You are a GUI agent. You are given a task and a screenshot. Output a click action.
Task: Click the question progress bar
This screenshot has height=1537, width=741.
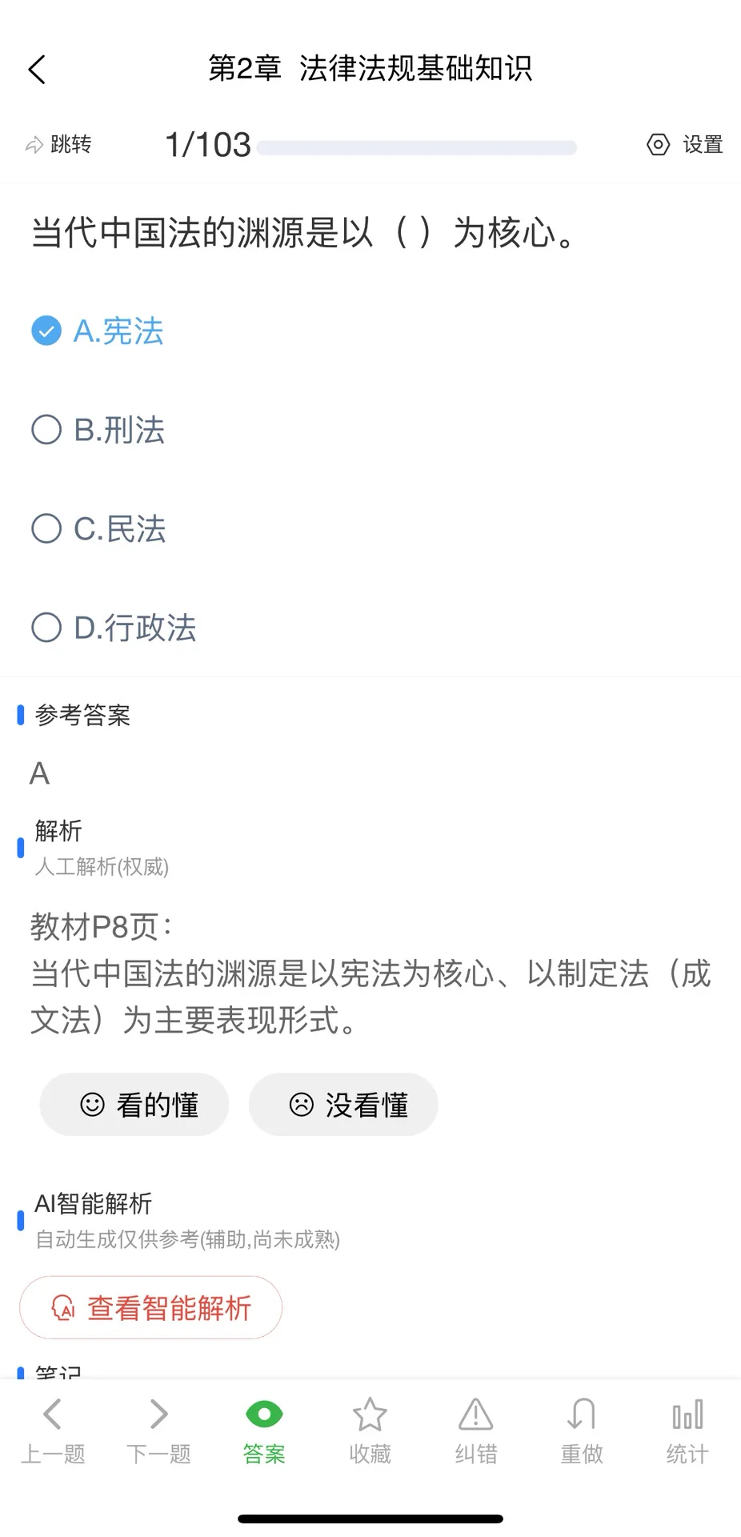417,148
